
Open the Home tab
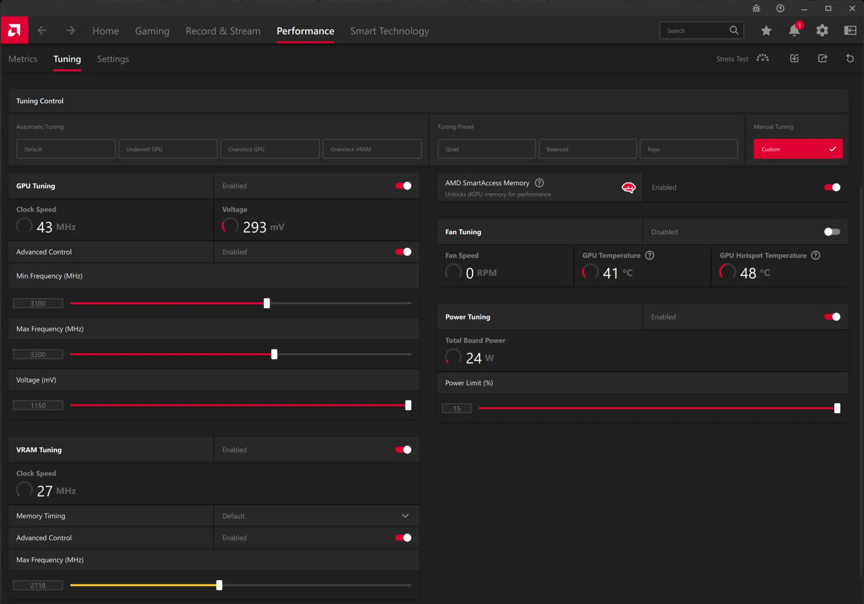(105, 31)
